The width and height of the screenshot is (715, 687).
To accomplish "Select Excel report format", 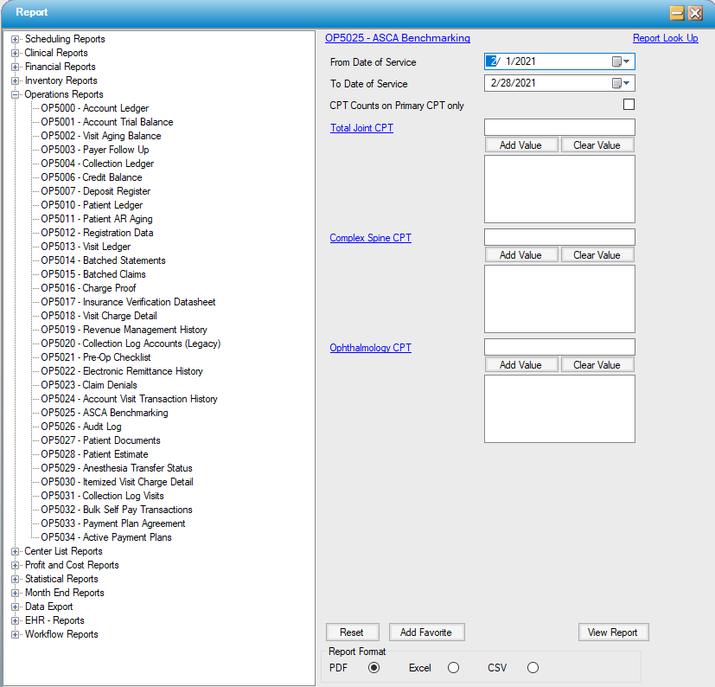I will tap(453, 667).
